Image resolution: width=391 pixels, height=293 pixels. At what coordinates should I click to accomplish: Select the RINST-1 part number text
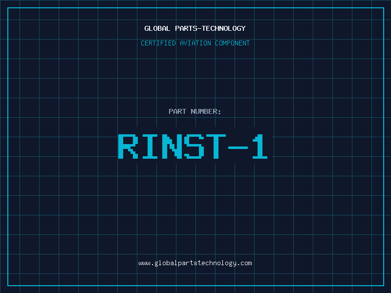193,146
